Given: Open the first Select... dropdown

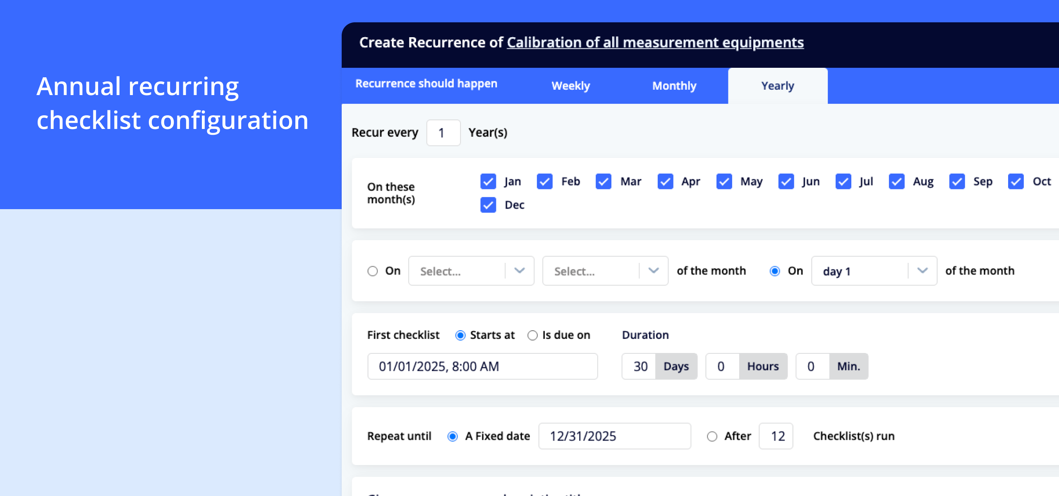Looking at the screenshot, I should [x=471, y=271].
